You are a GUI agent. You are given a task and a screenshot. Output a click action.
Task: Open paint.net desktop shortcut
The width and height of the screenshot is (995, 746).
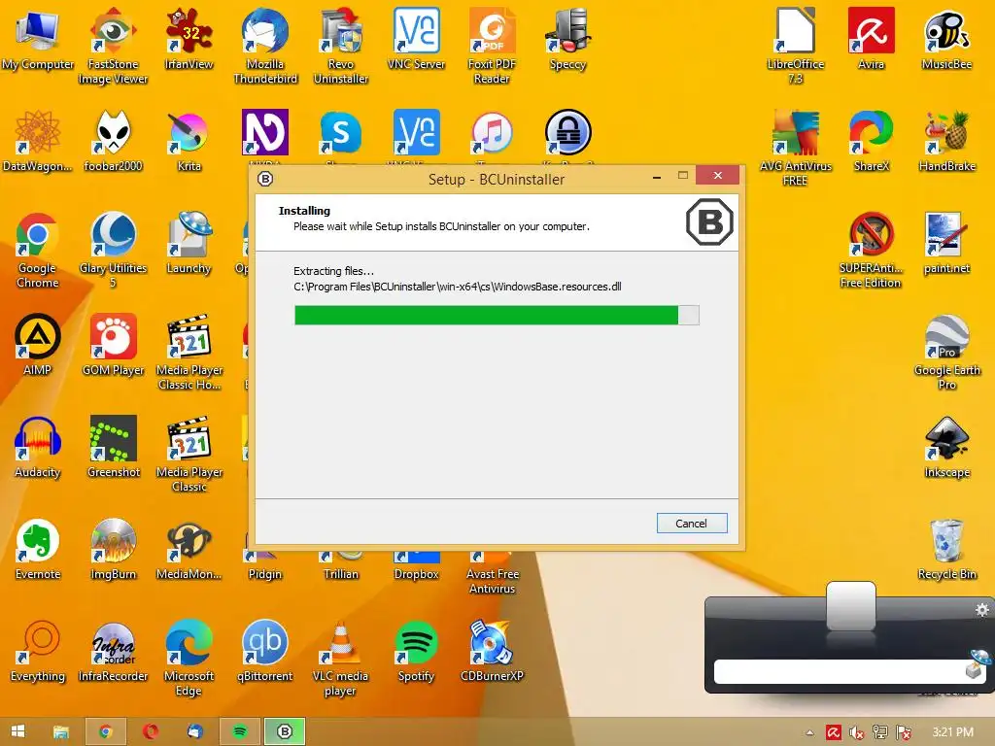(946, 244)
